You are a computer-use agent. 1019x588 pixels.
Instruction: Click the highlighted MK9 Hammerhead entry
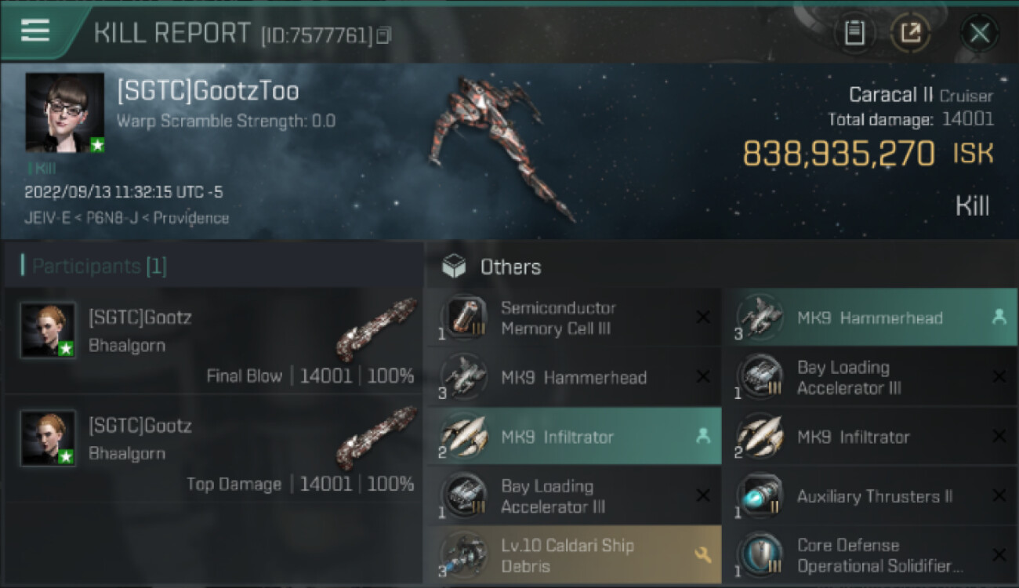click(x=870, y=318)
